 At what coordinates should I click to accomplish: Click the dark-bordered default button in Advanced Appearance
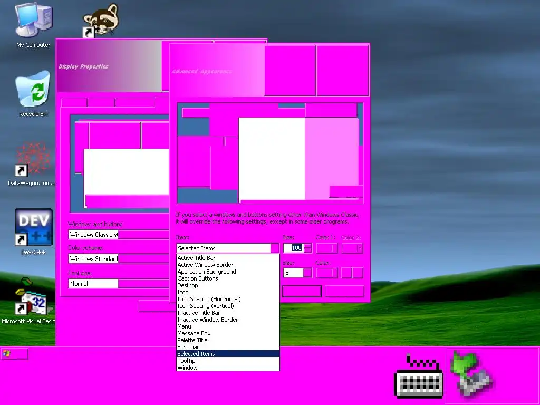click(x=302, y=291)
